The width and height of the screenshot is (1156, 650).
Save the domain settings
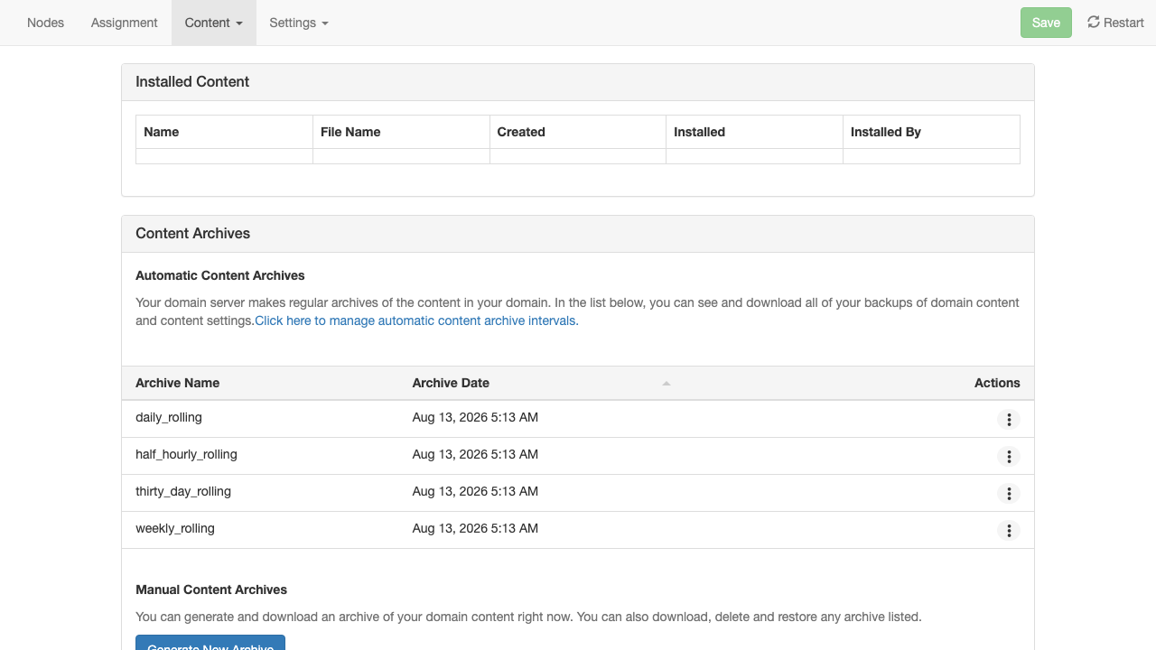point(1046,23)
